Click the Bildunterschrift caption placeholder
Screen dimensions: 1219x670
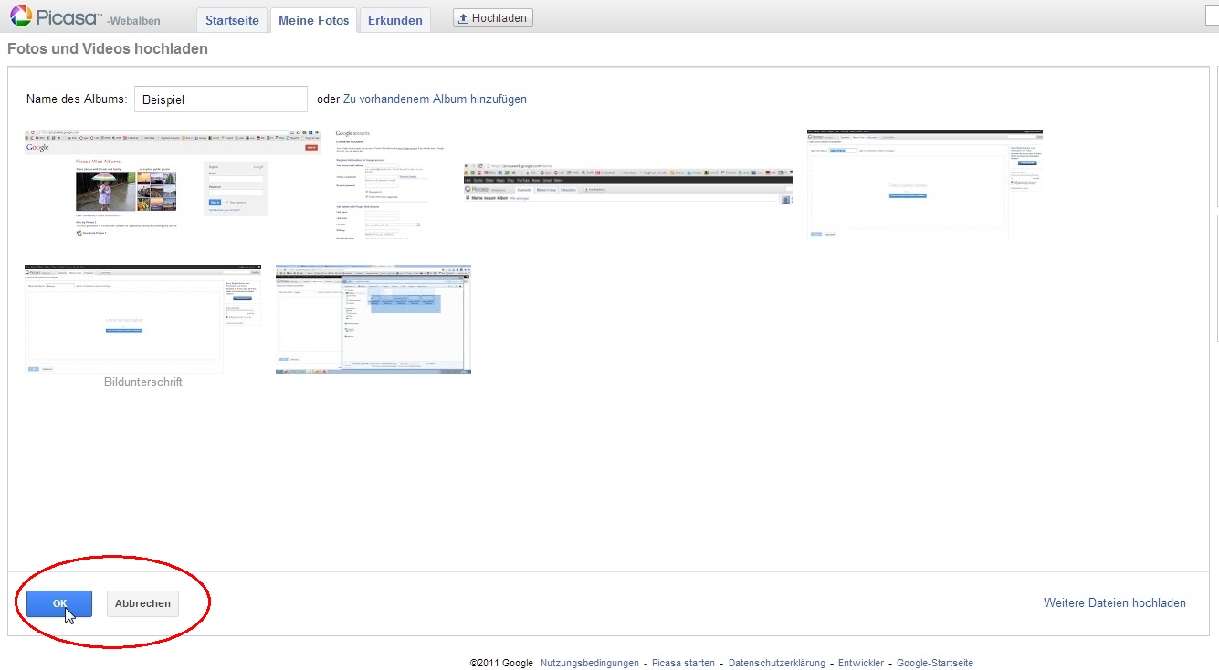pos(143,382)
